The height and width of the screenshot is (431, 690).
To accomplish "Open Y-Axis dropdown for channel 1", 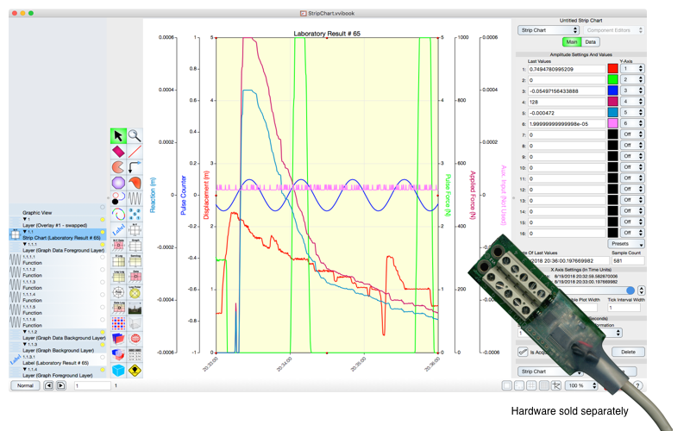I will click(632, 69).
